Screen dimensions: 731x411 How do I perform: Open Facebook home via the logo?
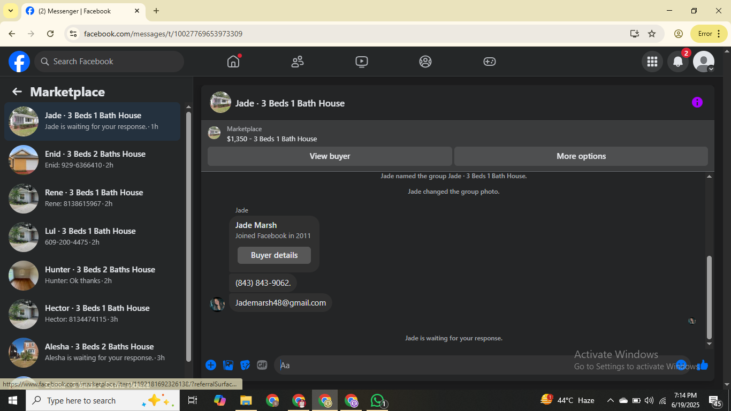click(x=19, y=62)
